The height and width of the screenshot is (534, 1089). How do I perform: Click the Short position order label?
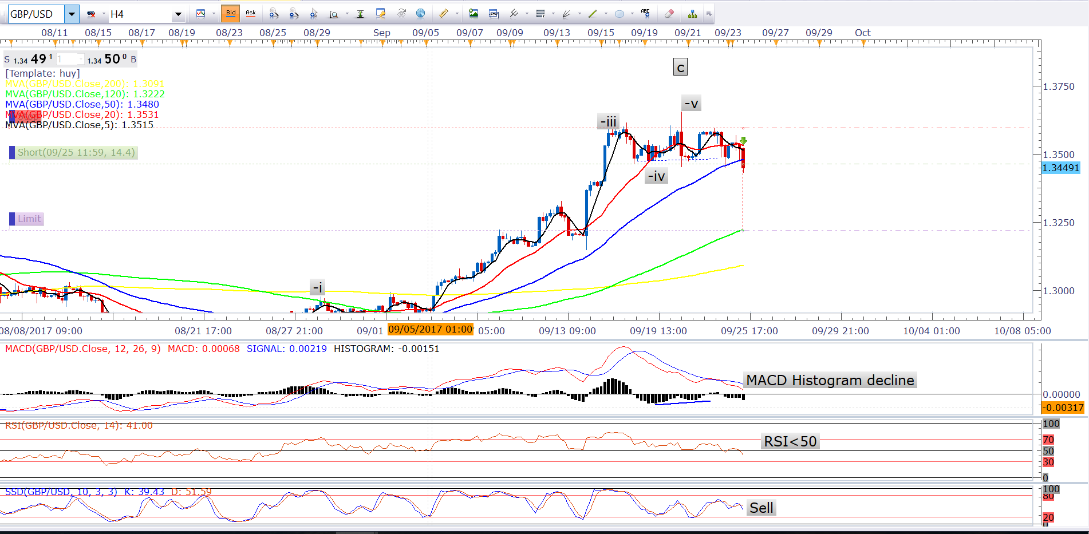(76, 152)
